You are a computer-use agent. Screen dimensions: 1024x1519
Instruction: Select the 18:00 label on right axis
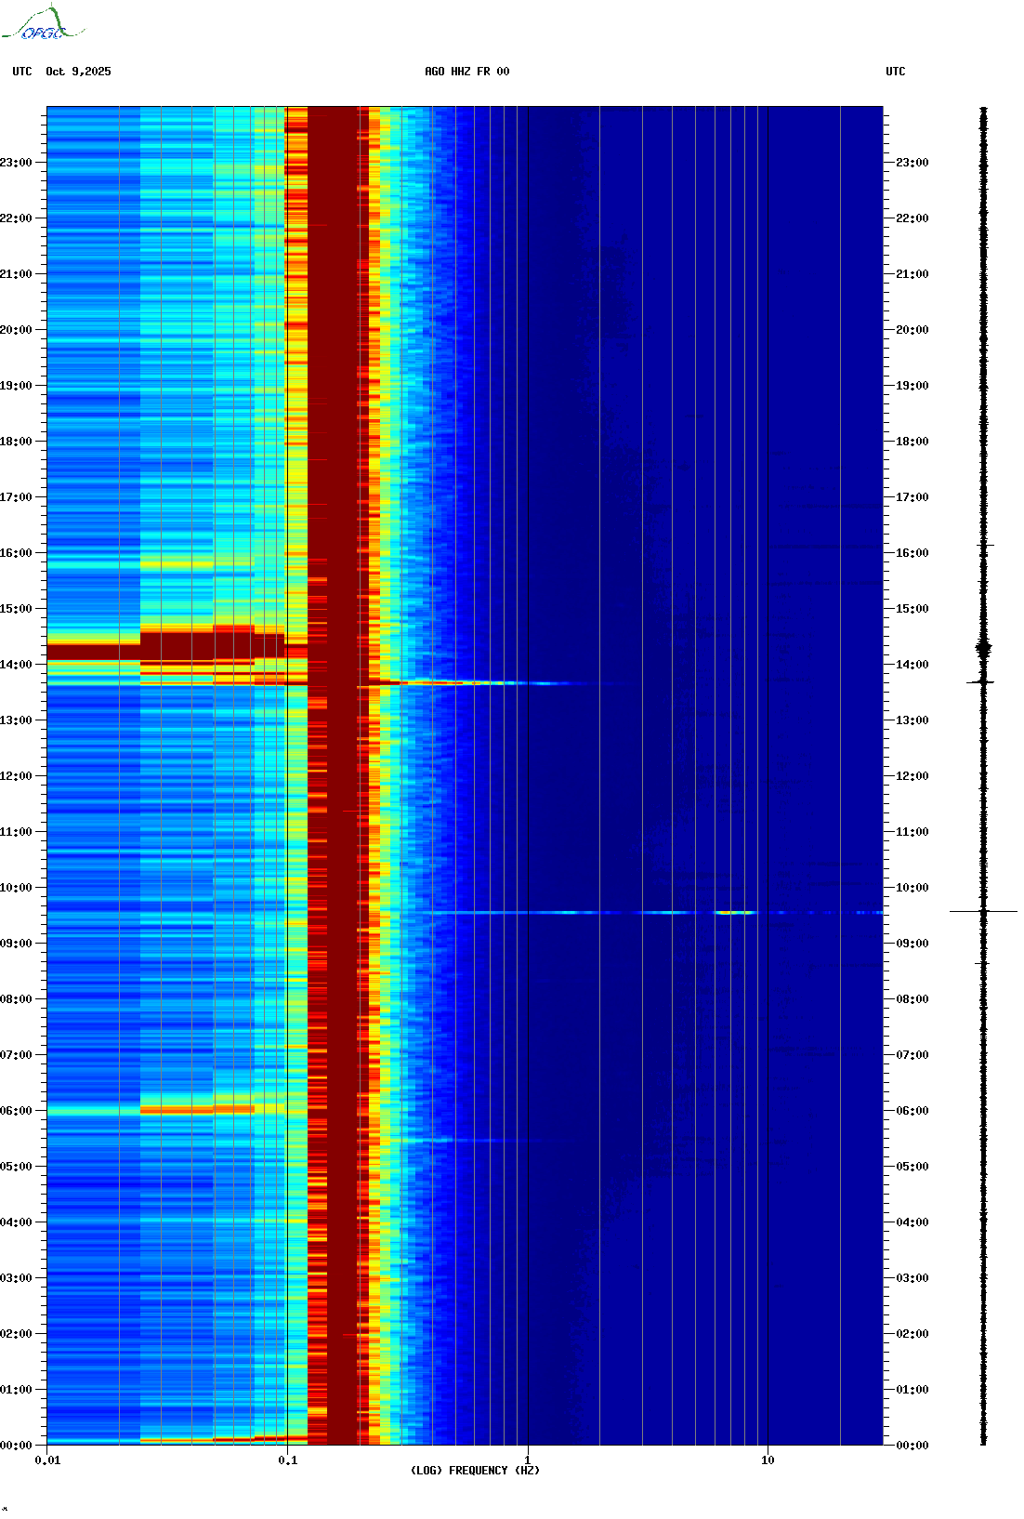tap(912, 442)
